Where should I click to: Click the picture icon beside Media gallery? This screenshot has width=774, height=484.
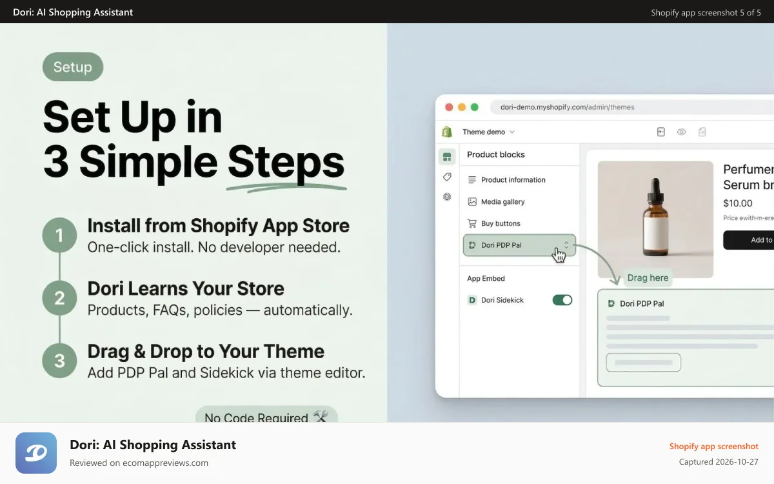pos(472,202)
